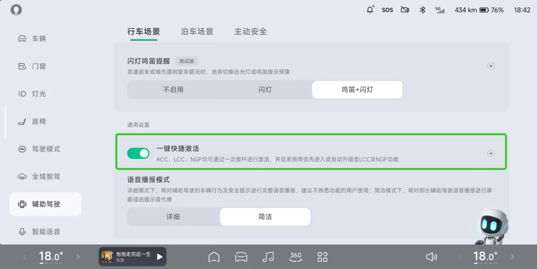The height and width of the screenshot is (269, 537).
Task: Open the 360 camera view
Action: [x=295, y=257]
